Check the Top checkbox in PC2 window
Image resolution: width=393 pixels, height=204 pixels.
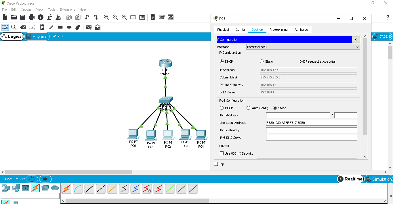click(216, 164)
